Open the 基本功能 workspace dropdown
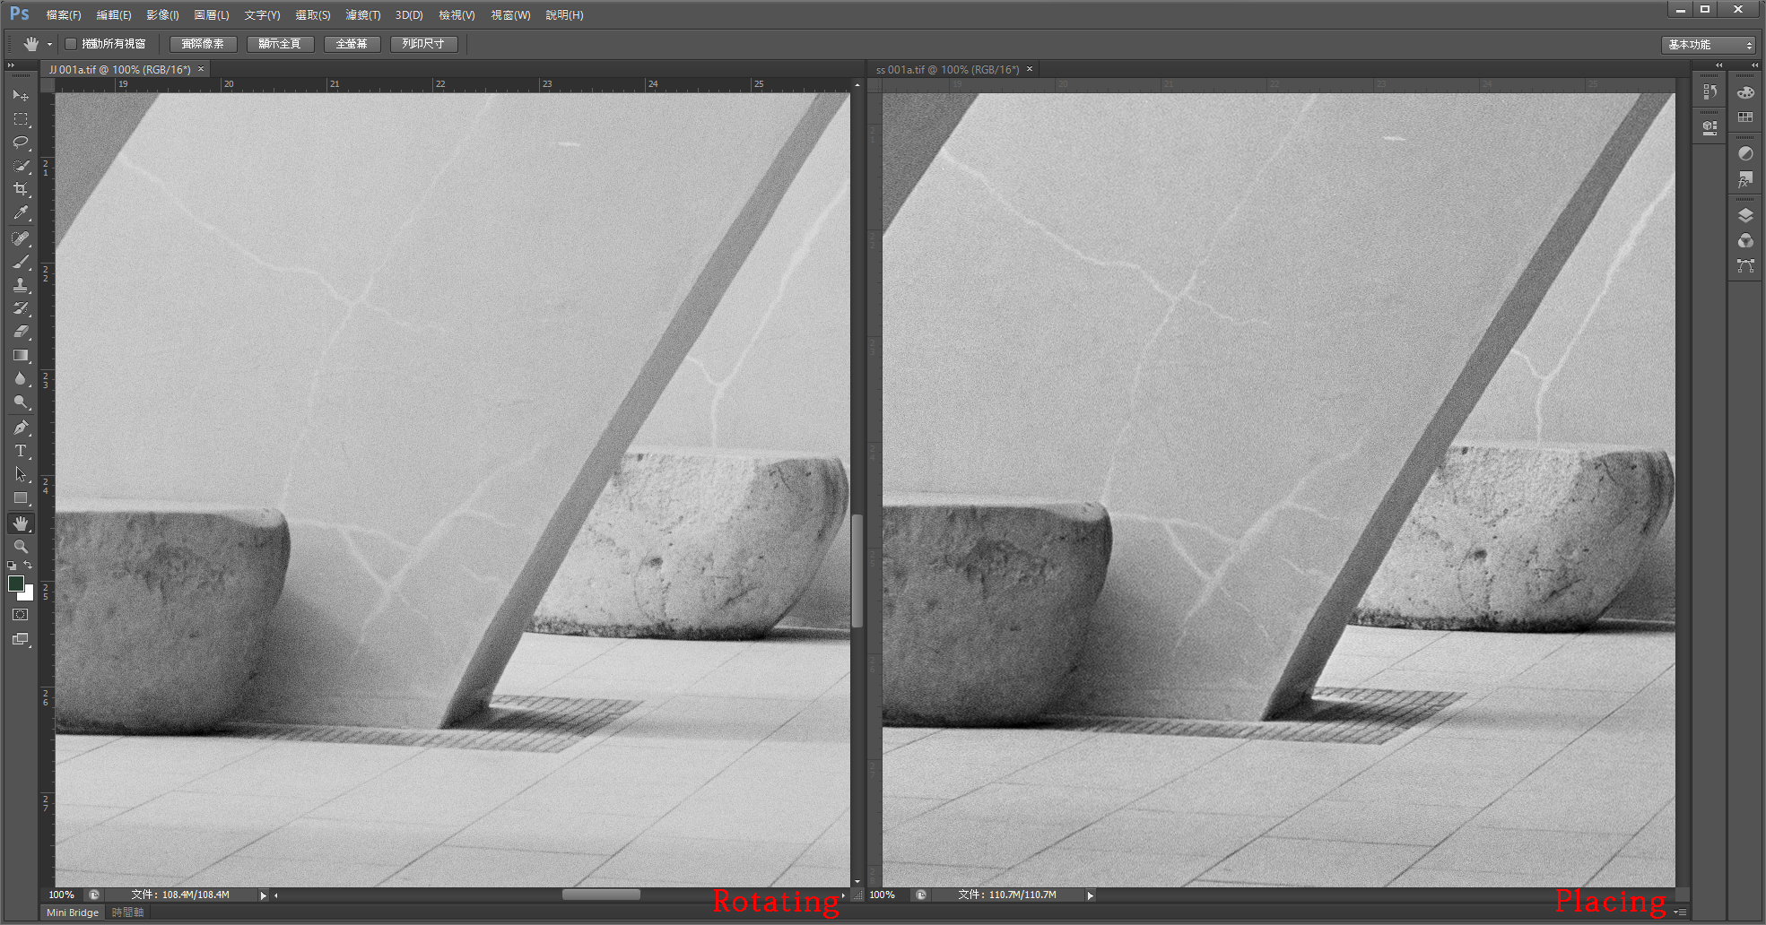1766x925 pixels. [1709, 45]
